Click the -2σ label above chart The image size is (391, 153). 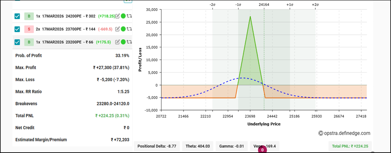pyautogui.click(x=213, y=4)
